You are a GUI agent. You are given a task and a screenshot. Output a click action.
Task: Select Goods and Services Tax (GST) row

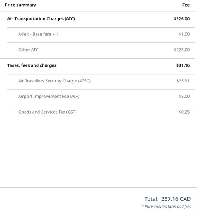[x=101, y=112]
